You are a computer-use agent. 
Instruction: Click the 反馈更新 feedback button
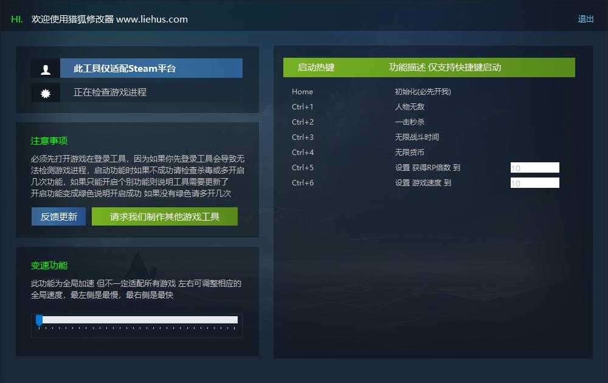click(x=58, y=216)
